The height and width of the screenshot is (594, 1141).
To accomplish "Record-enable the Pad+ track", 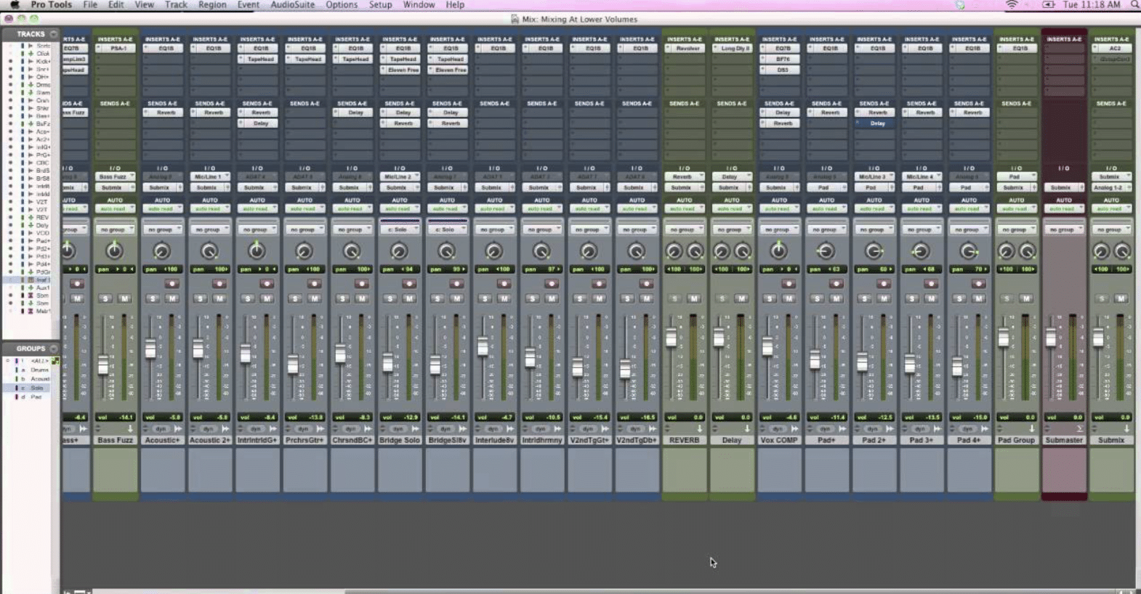I will [x=836, y=284].
